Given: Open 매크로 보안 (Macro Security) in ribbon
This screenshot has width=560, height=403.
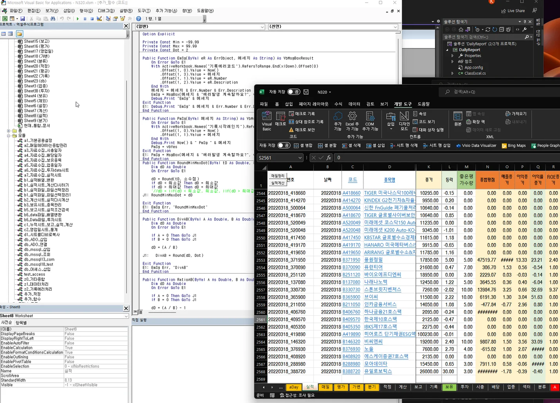Looking at the screenshot, I should click(x=302, y=130).
